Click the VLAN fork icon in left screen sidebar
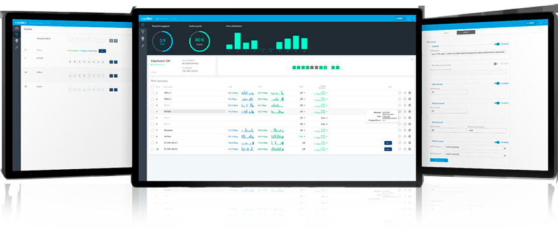The width and height of the screenshot is (558, 229). coord(17,34)
